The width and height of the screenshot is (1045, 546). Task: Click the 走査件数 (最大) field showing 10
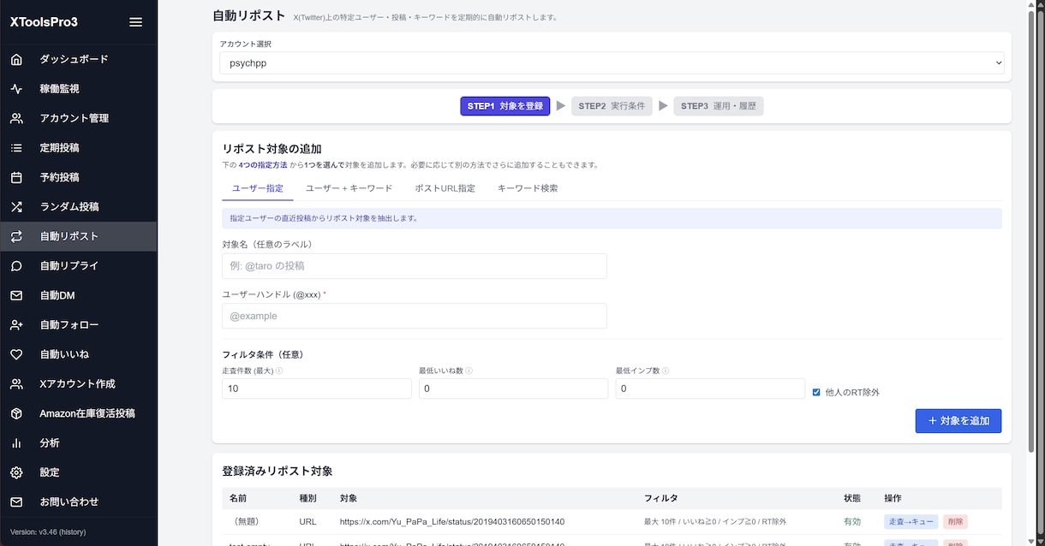tap(317, 389)
